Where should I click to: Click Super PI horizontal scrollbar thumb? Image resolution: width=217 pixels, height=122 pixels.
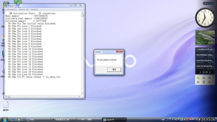[9, 96]
